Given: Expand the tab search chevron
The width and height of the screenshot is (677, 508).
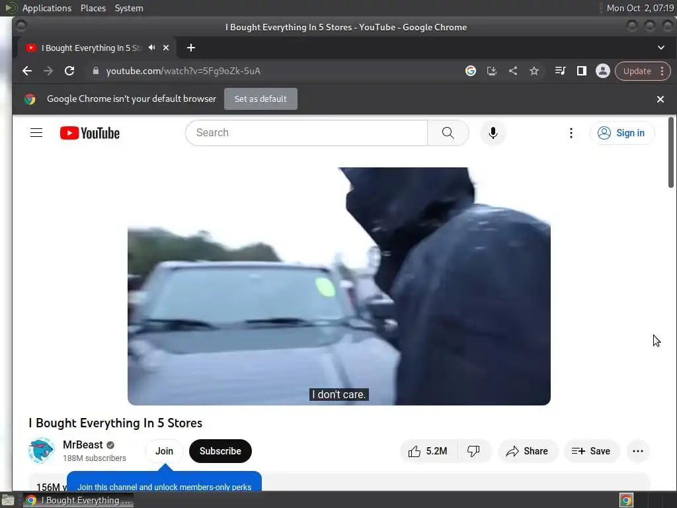Looking at the screenshot, I should click(x=661, y=48).
